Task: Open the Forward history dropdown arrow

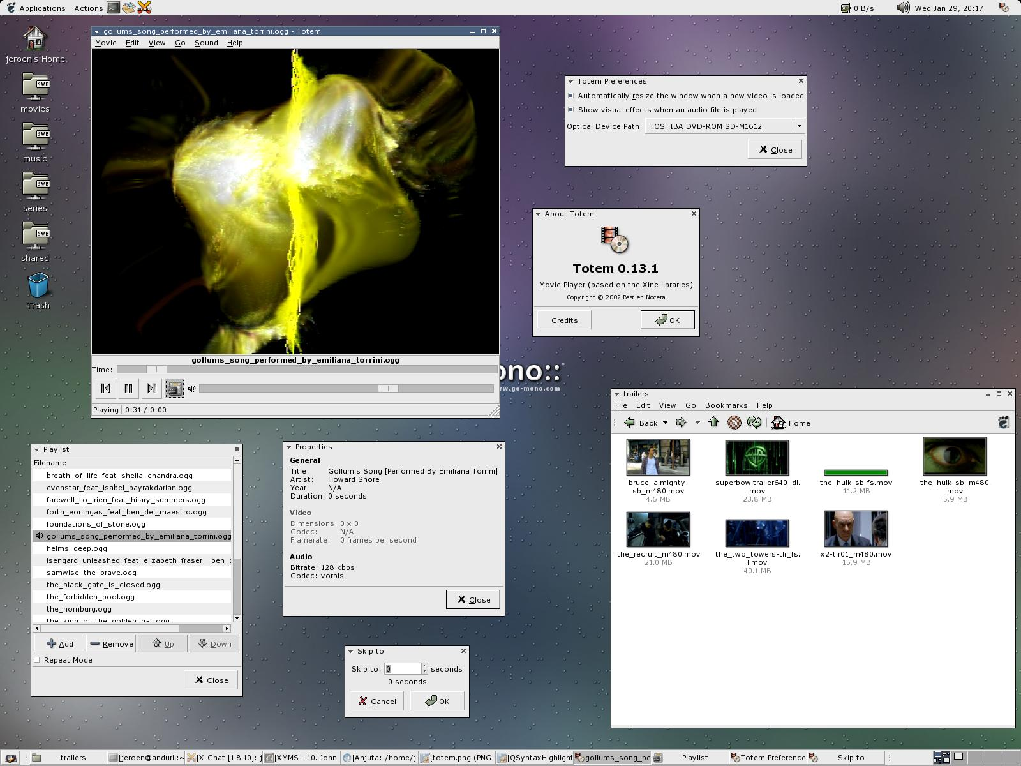Action: point(697,423)
